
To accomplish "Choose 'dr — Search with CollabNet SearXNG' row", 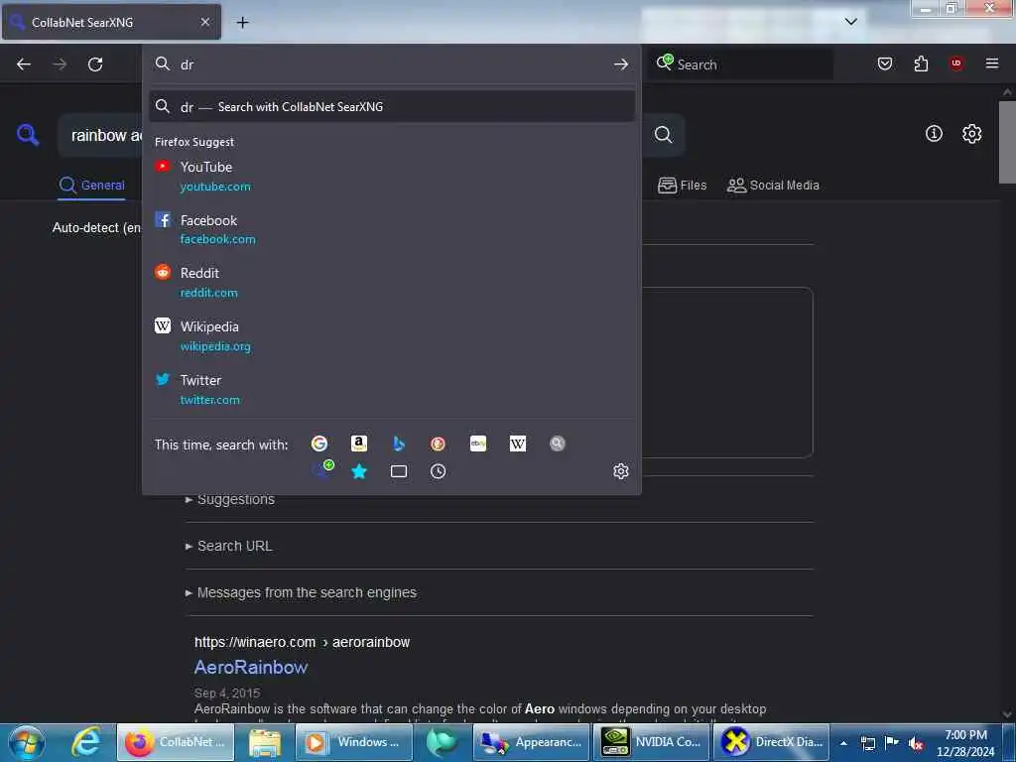I will pyautogui.click(x=391, y=107).
